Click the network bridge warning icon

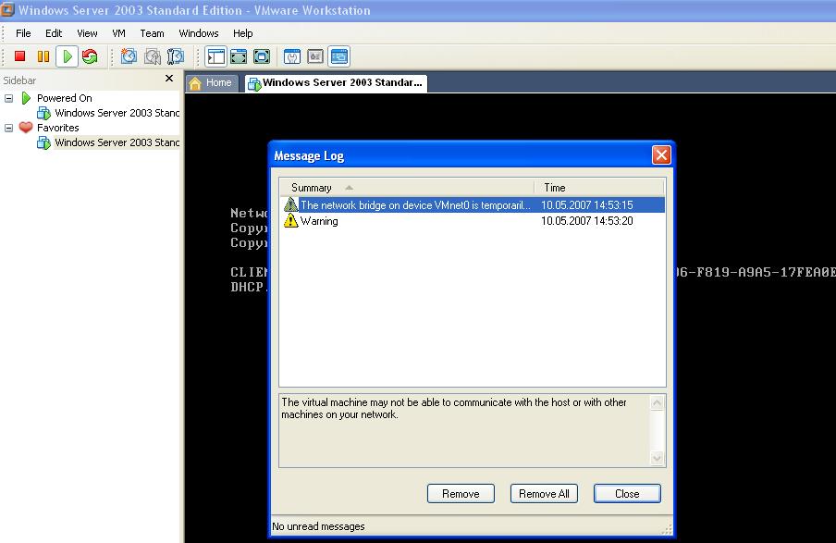point(290,204)
